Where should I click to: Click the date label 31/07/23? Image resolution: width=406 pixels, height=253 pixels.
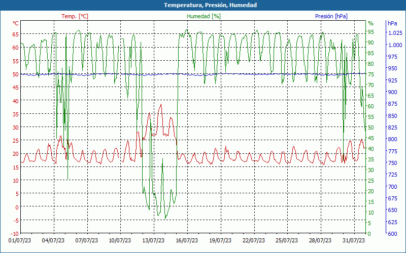(x=354, y=241)
